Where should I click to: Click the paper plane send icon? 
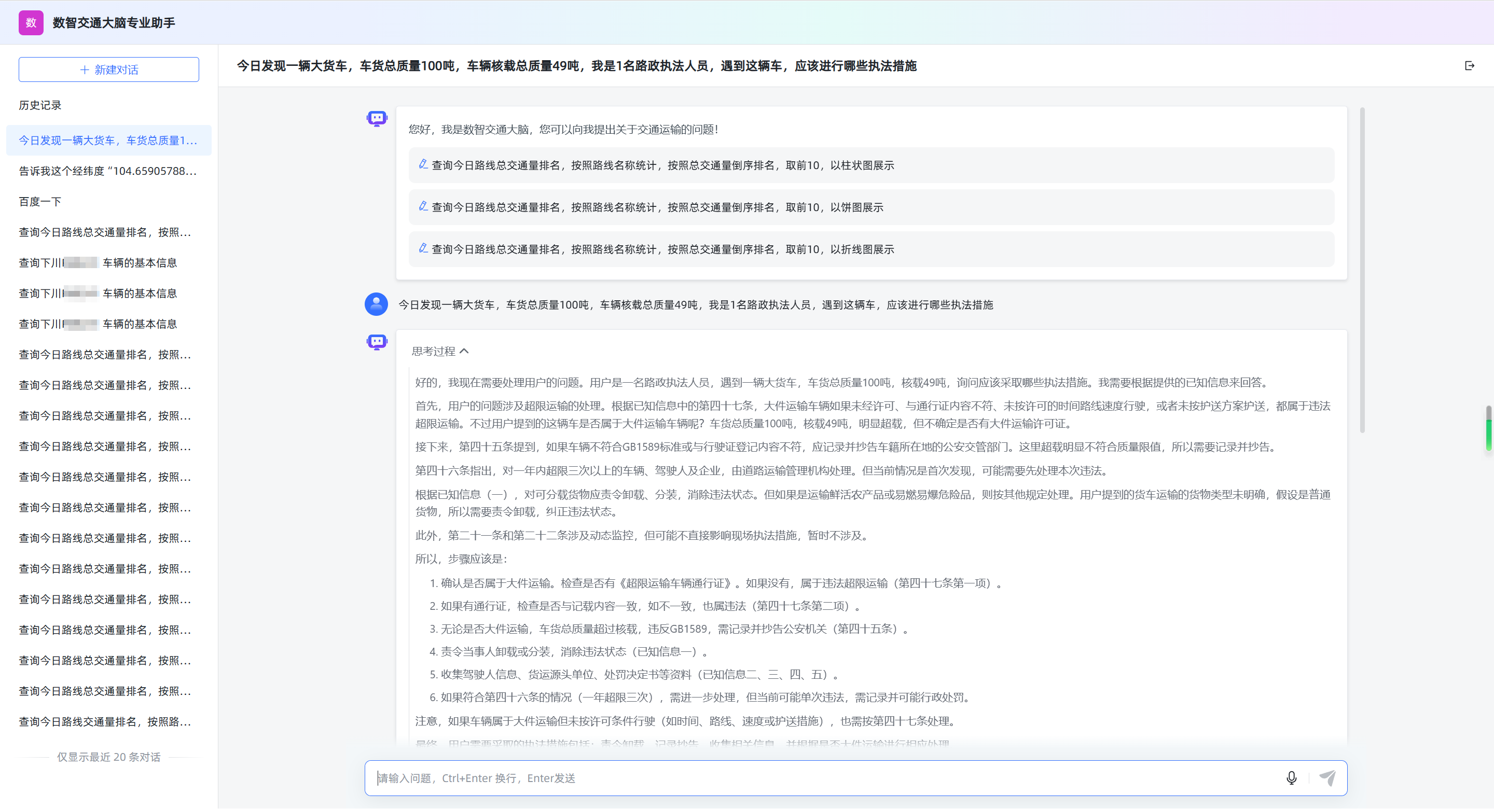coord(1327,778)
